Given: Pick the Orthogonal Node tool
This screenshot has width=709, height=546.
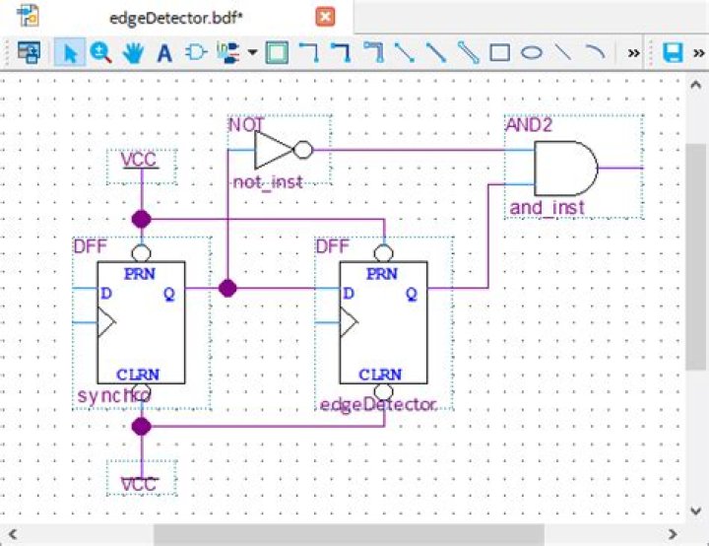Looking at the screenshot, I should point(310,52).
